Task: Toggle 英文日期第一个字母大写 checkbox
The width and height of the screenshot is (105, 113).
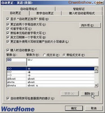Action: click(x=8, y=37)
